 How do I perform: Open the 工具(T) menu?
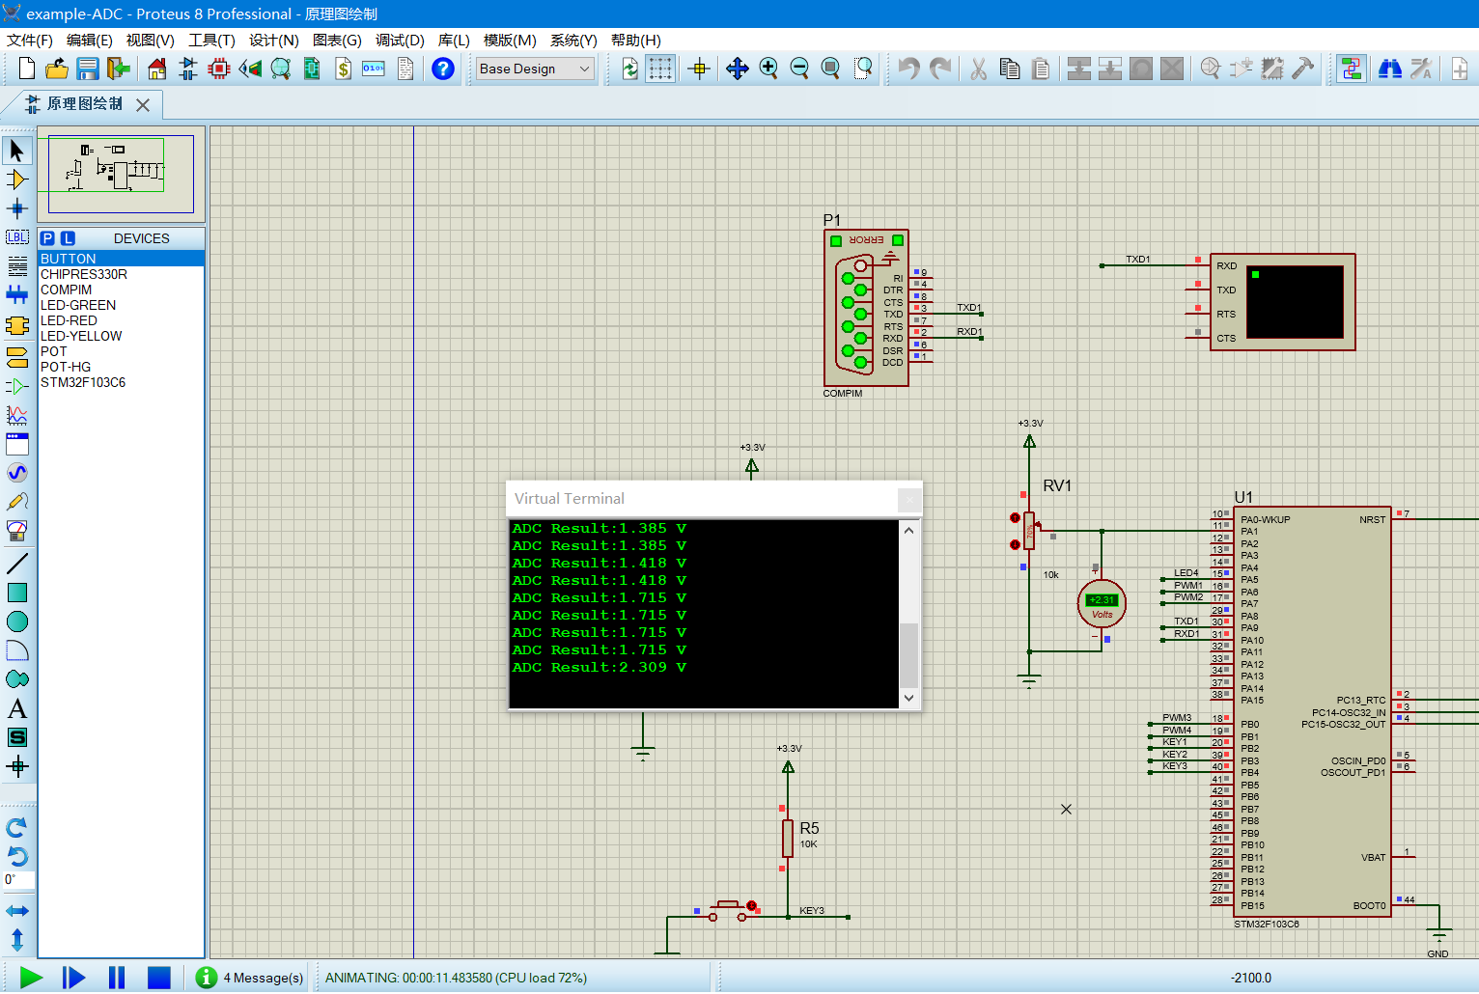211,41
